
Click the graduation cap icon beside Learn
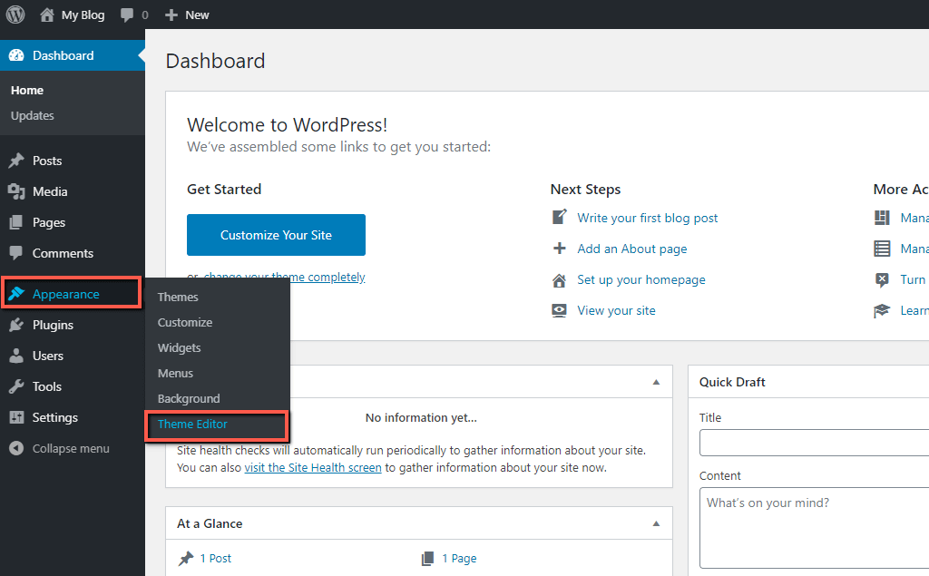click(x=882, y=310)
